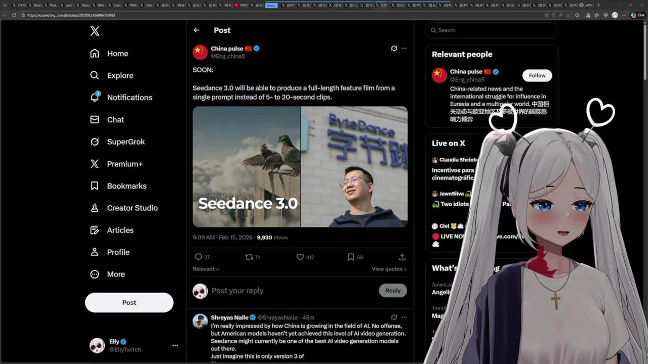
Task: Go to Home in the sidebar
Action: 109,54
